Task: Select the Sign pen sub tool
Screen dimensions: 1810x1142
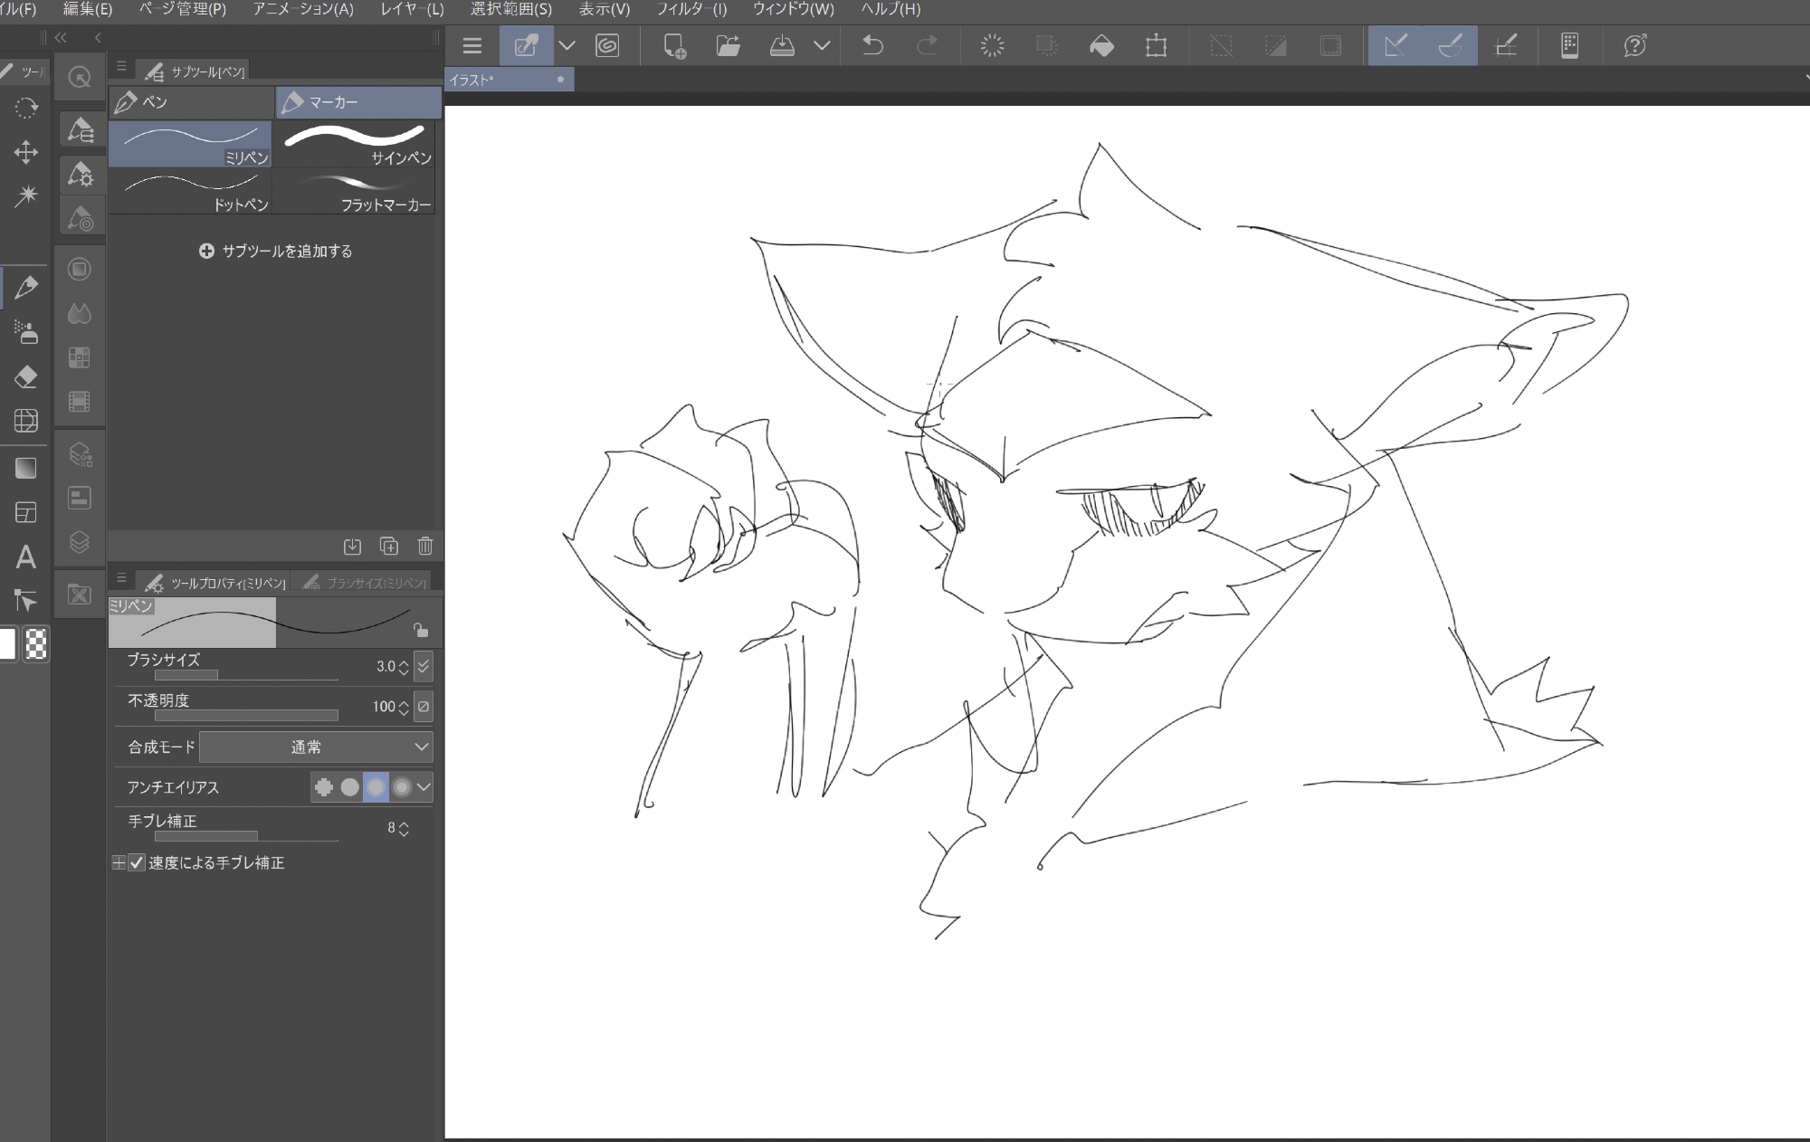Action: pos(355,145)
